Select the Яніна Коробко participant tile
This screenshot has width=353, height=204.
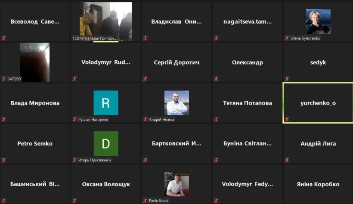[318, 184]
